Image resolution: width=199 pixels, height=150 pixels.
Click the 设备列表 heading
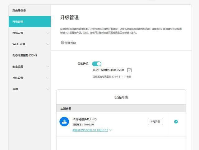pos(121,97)
